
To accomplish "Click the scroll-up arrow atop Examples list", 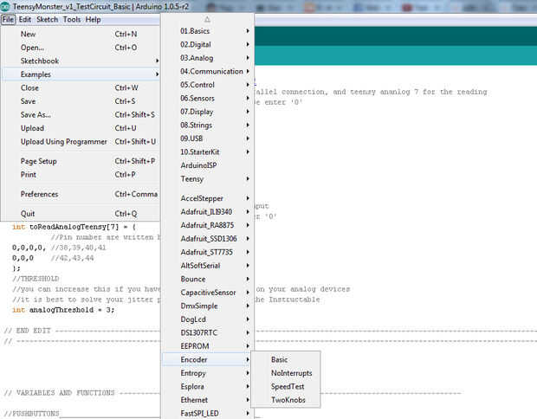I will (x=207, y=19).
